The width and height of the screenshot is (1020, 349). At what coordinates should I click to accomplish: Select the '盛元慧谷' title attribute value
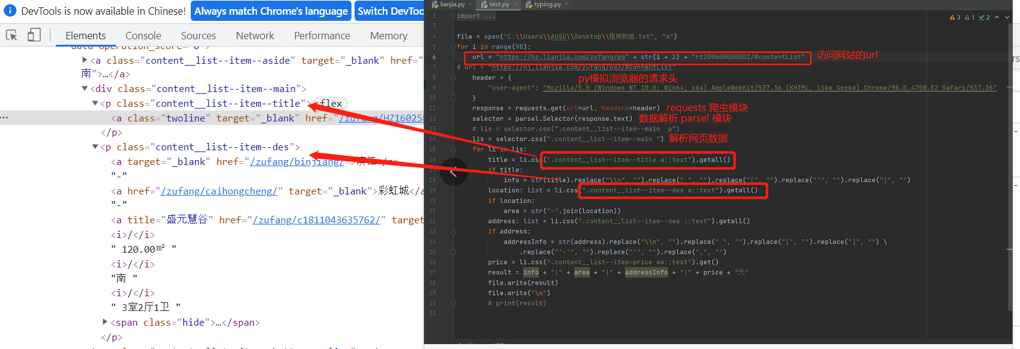coord(187,220)
